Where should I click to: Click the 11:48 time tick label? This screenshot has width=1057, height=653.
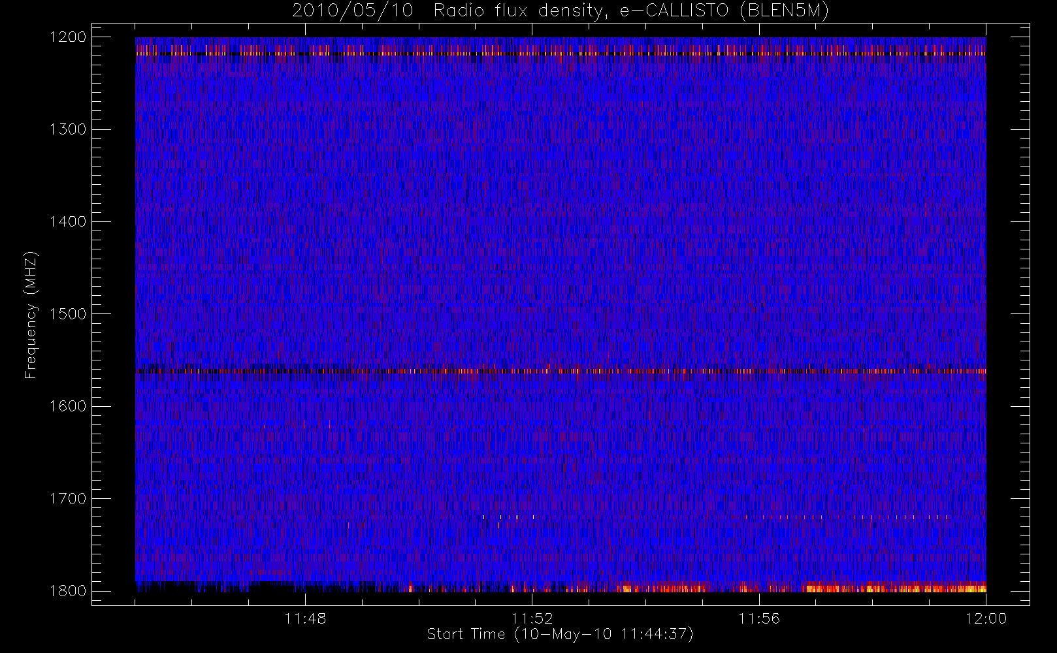pos(305,618)
